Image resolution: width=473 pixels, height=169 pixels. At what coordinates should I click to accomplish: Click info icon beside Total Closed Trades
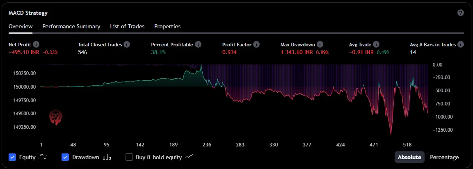(127, 44)
